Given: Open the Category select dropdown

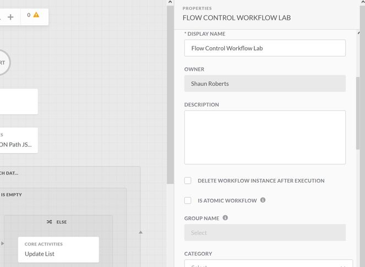Looking at the screenshot, I should coord(269,263).
